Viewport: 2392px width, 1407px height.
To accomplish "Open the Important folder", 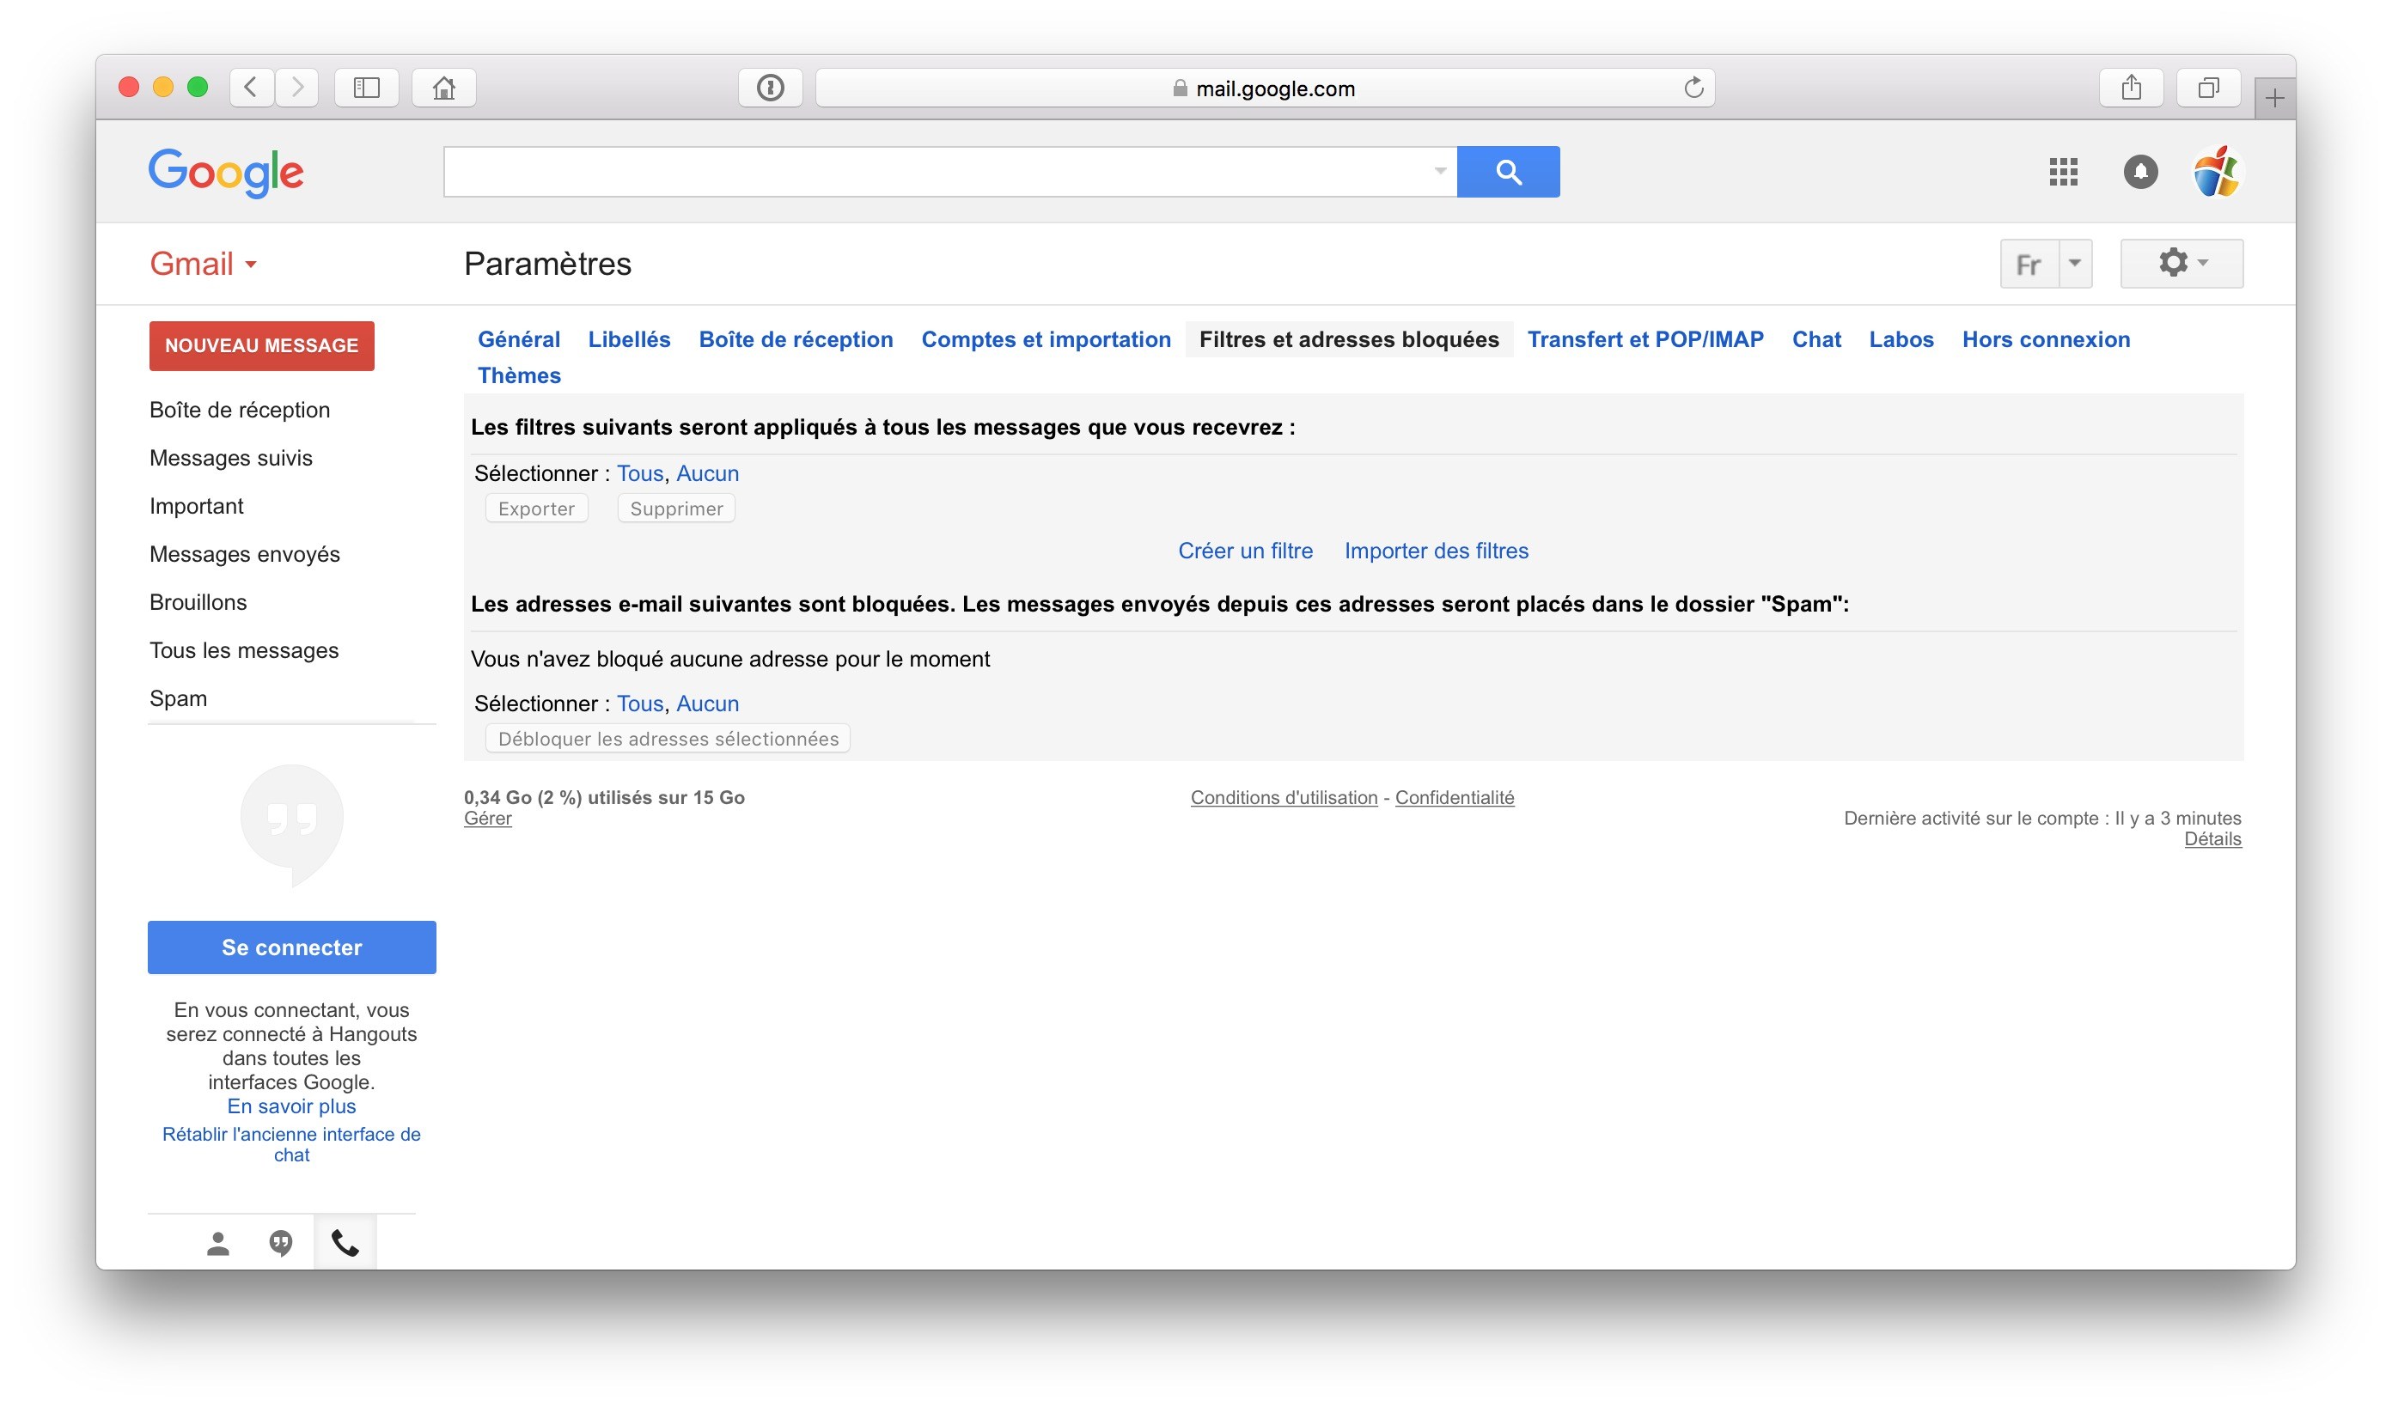I will (x=197, y=507).
